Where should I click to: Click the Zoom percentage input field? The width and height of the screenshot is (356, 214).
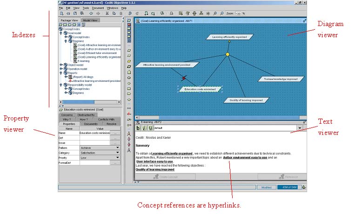click(238, 13)
